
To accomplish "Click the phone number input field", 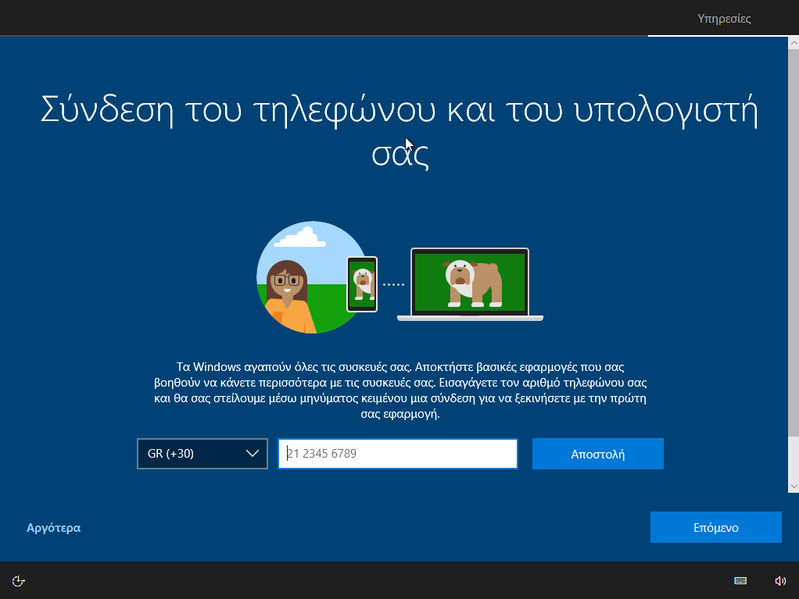I will [x=397, y=454].
